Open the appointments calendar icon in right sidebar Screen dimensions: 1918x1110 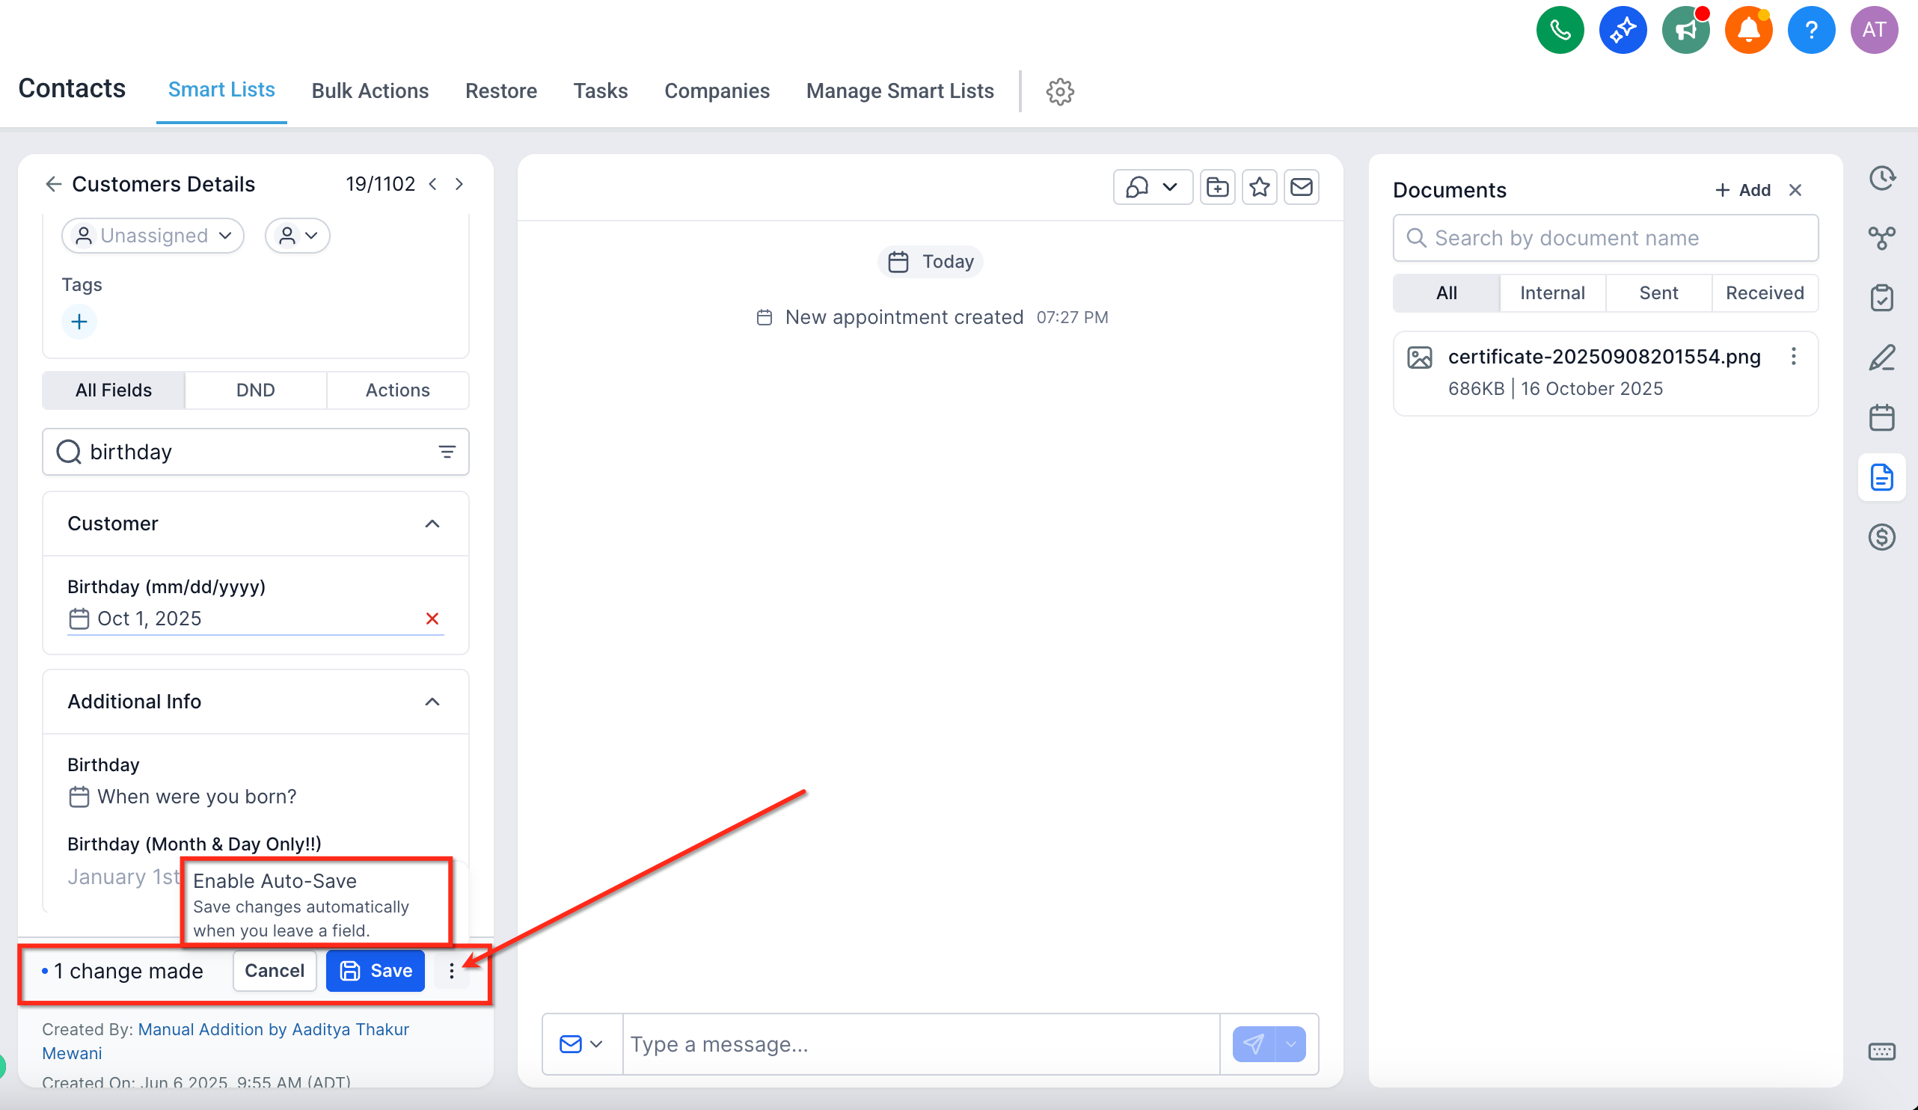tap(1881, 417)
